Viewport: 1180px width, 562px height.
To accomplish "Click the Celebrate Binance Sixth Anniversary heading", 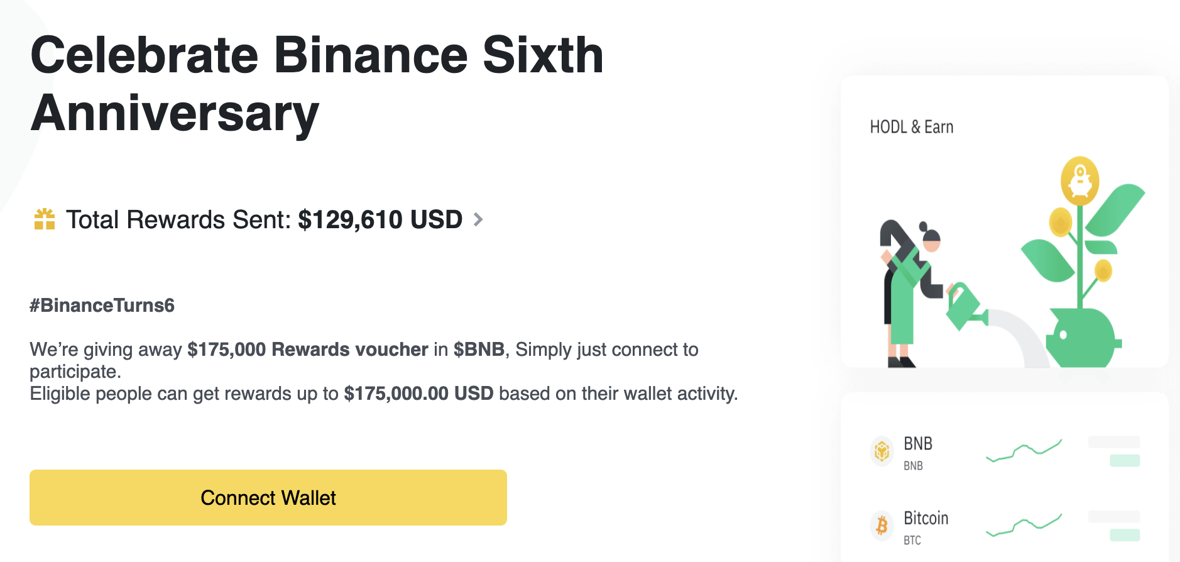I will (x=317, y=84).
